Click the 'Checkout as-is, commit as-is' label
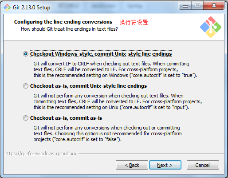The height and width of the screenshot is (178, 228). coord(66,118)
